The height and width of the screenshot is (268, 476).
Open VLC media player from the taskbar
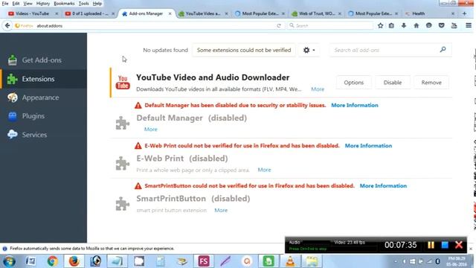click(x=290, y=261)
